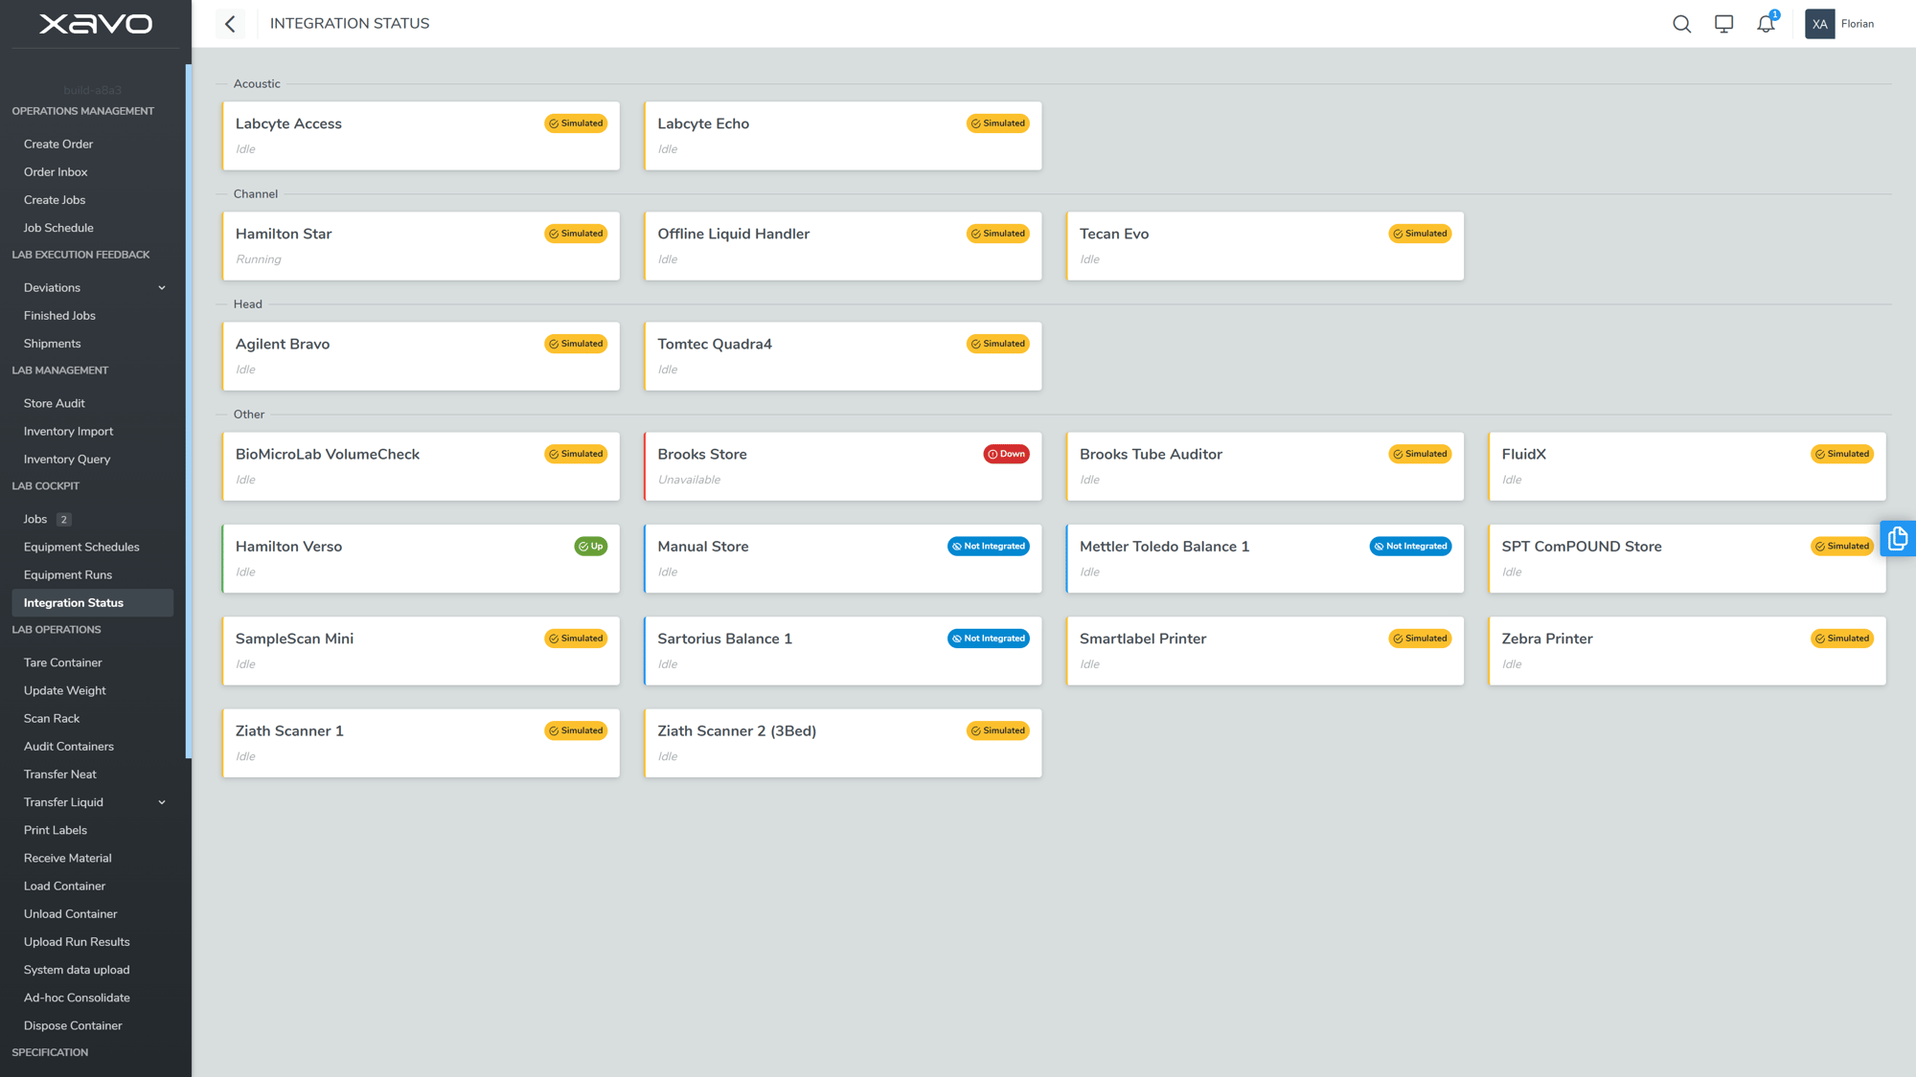Open the Hamilton Star card
The width and height of the screenshot is (1916, 1077).
click(421, 246)
